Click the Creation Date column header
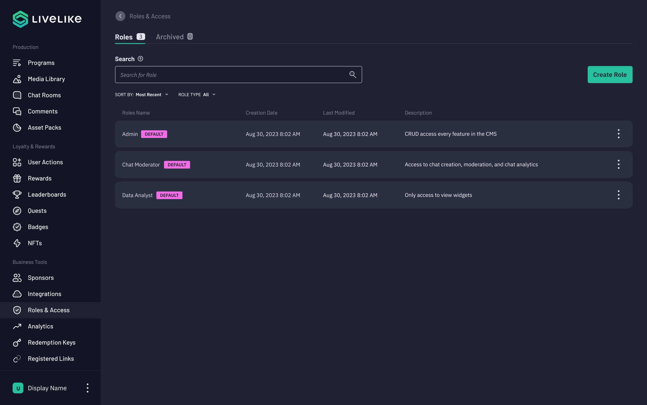Image resolution: width=647 pixels, height=405 pixels. tap(261, 113)
